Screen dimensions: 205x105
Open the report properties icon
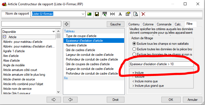(128, 14)
